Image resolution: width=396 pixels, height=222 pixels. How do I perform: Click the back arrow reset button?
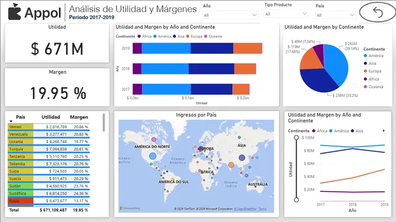click(378, 12)
